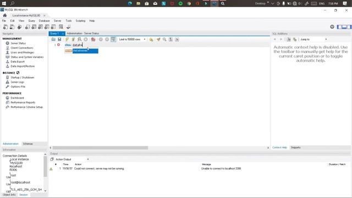Open the Scripting menu
Screen dimensions: 352x198
(x=80, y=21)
